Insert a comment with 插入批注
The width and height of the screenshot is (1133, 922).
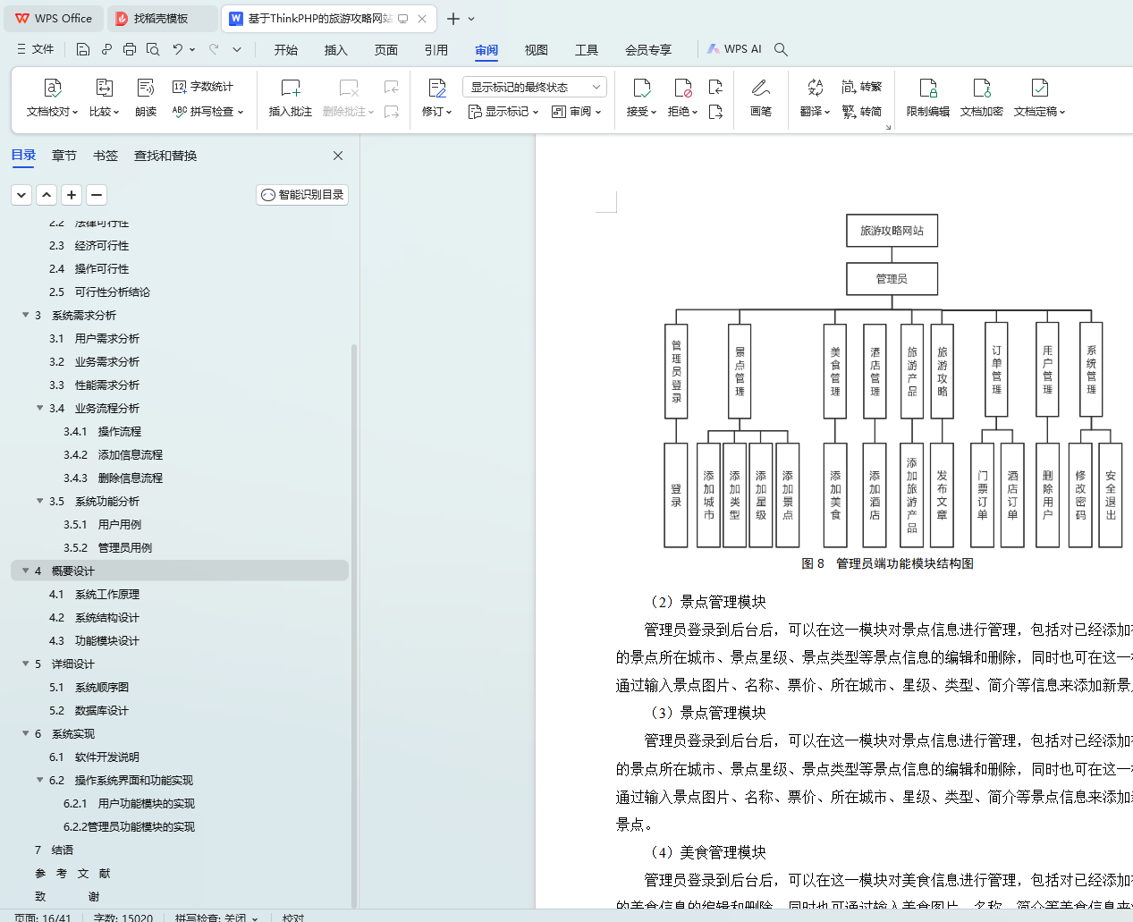[x=291, y=98]
